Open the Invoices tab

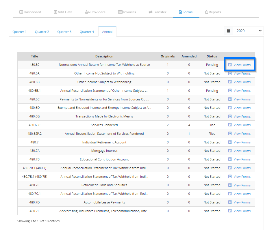(127, 12)
